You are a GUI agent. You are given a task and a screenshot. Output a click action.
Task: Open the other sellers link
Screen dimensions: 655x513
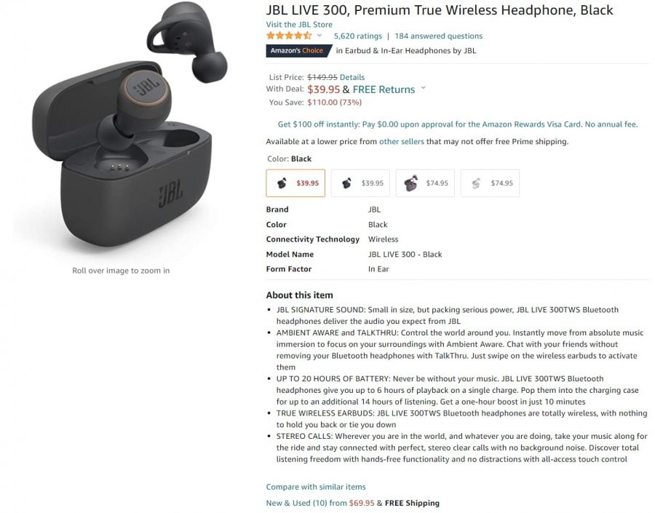pos(402,142)
